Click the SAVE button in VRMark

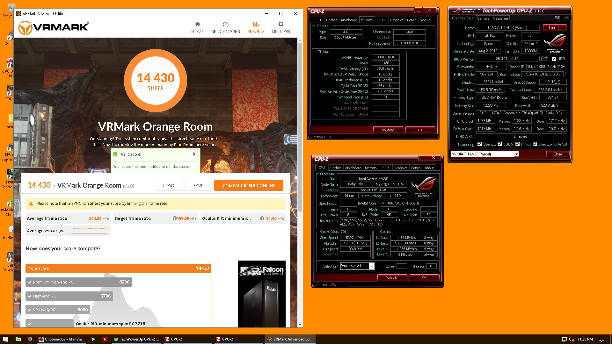pos(198,186)
